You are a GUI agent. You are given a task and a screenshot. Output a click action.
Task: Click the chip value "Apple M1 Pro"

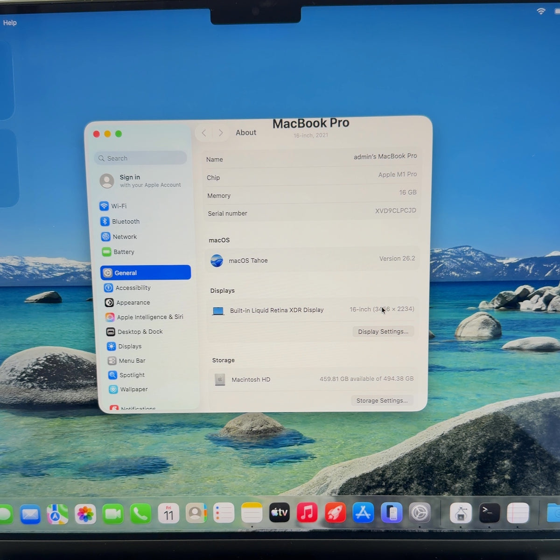click(398, 174)
